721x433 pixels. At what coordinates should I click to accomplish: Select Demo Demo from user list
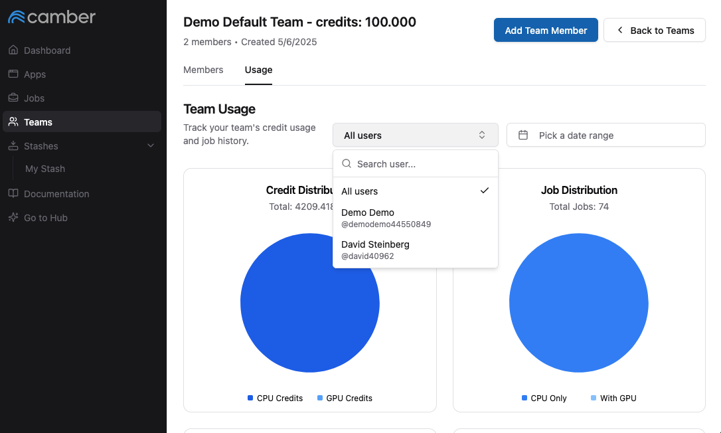tap(415, 218)
